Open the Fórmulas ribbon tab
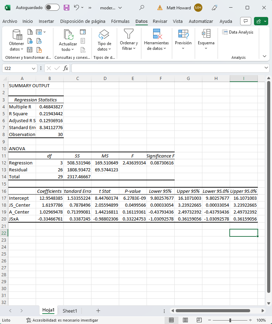The width and height of the screenshot is (272, 324). pos(120,21)
